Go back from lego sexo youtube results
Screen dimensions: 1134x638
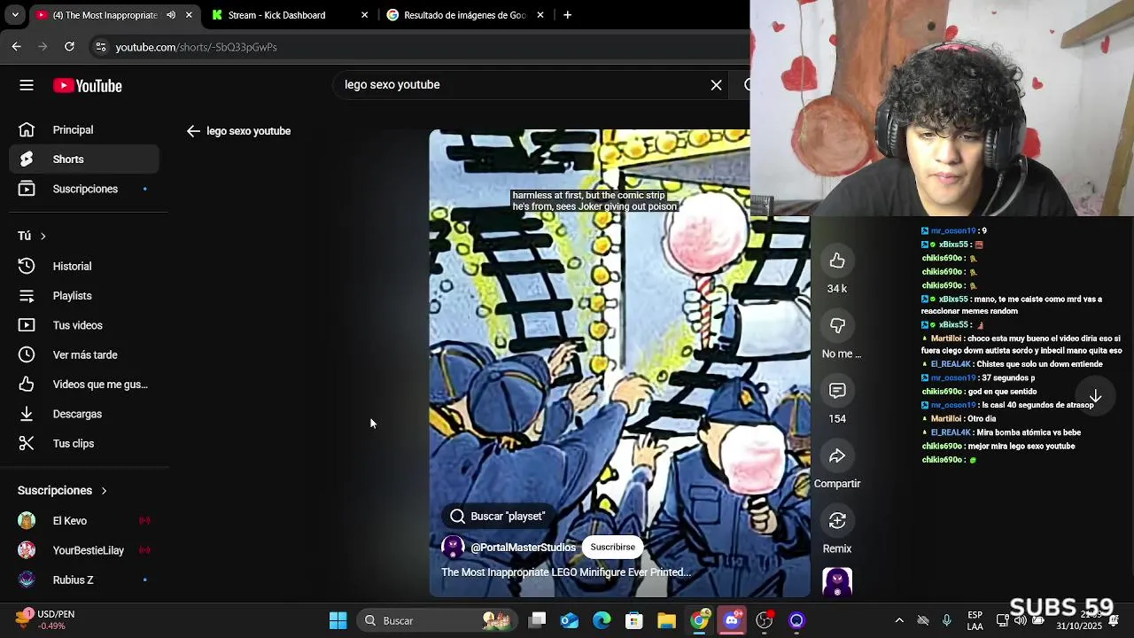193,131
